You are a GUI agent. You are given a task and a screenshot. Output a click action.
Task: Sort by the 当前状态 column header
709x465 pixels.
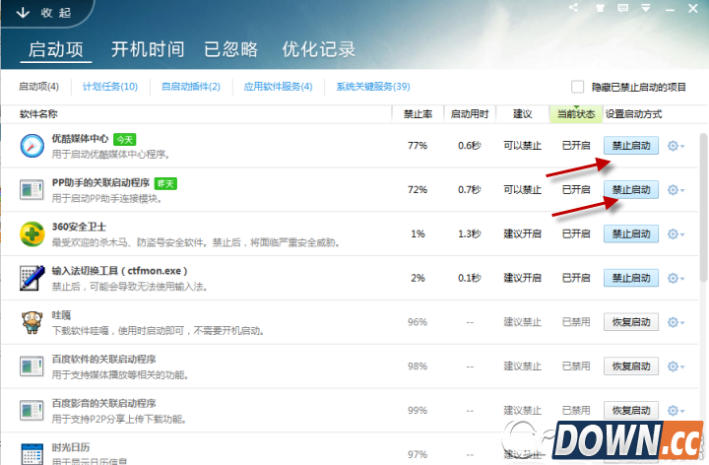click(576, 114)
